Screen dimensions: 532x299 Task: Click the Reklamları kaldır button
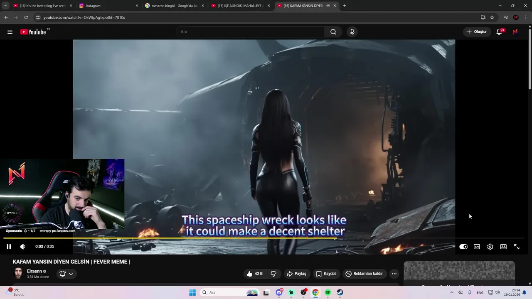pyautogui.click(x=364, y=274)
